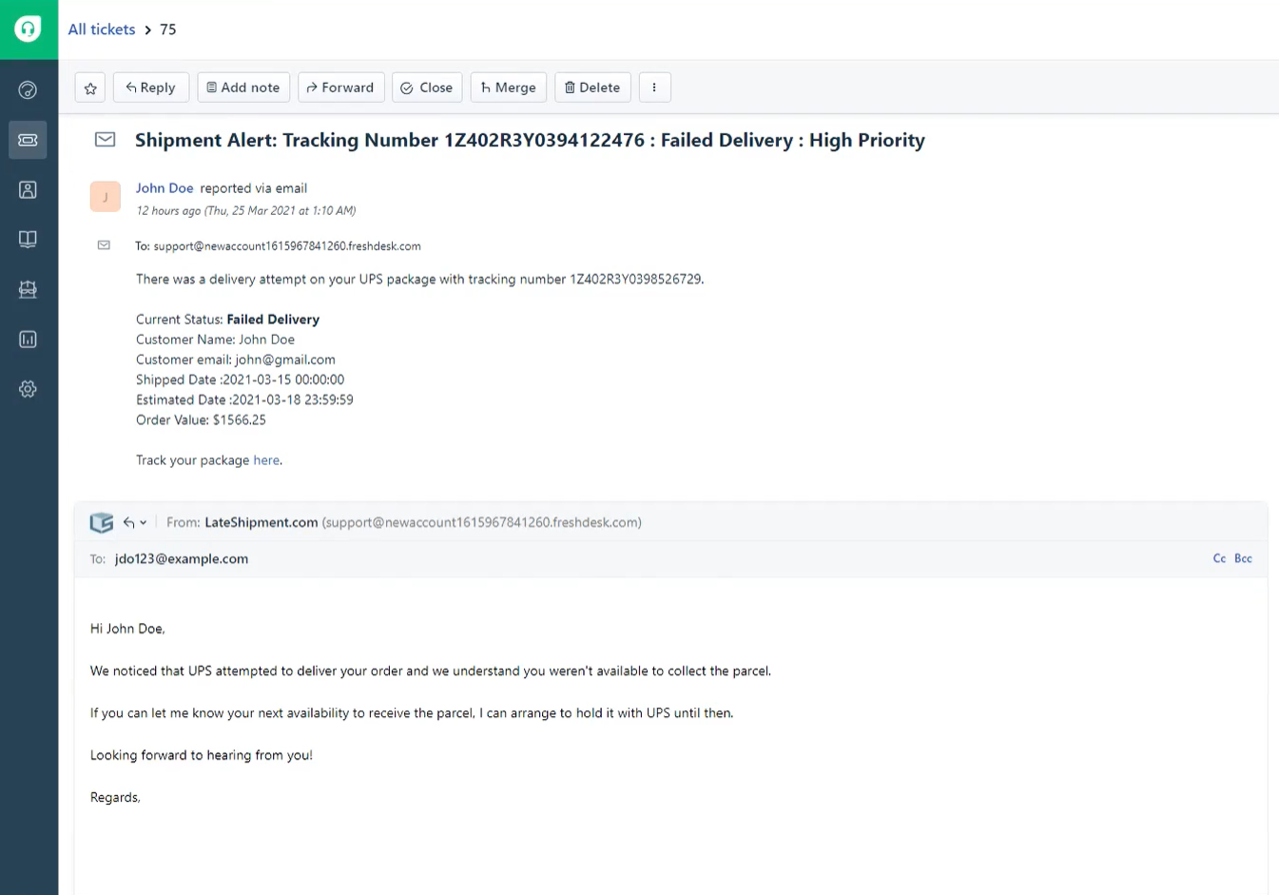Screen dimensions: 1279x895
Task: Open John Doe's contact details
Action: [164, 187]
